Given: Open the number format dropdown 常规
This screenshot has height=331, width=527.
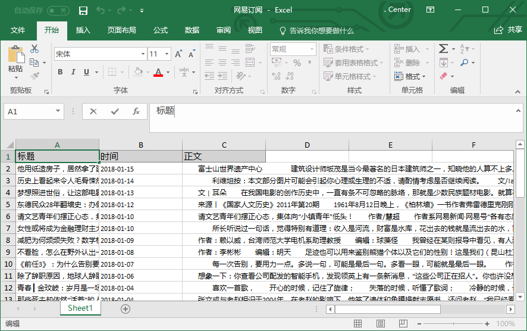Looking at the screenshot, I should pyautogui.click(x=312, y=49).
